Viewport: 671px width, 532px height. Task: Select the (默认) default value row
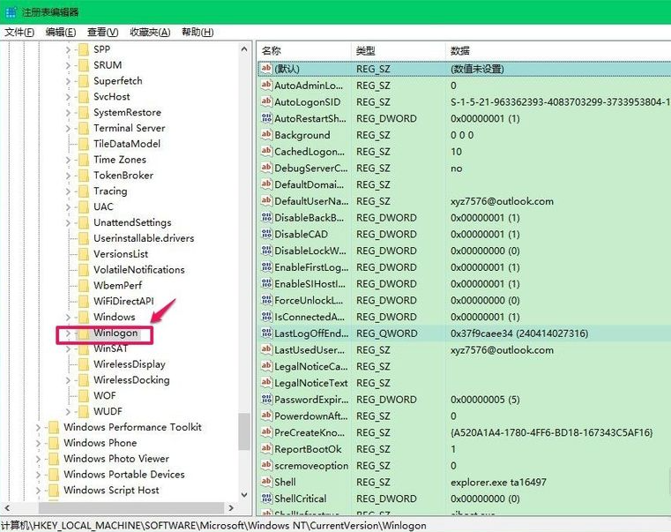pyautogui.click(x=465, y=69)
